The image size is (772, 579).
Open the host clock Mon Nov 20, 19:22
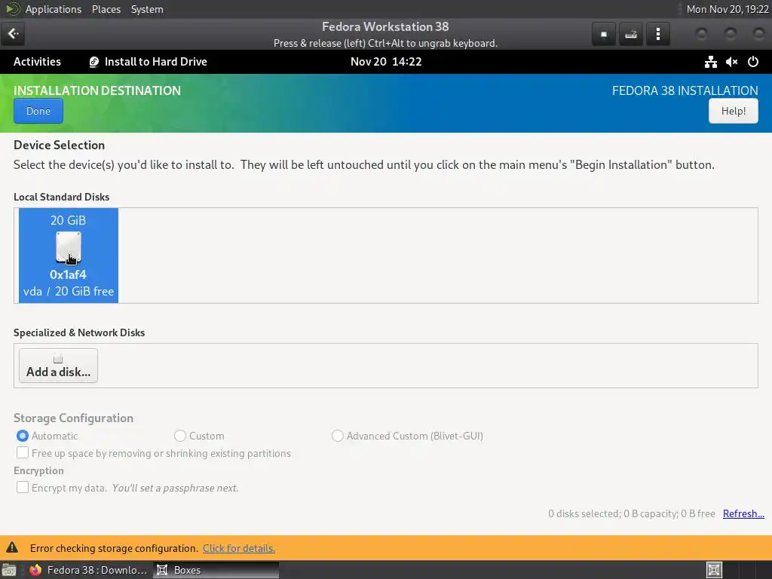(728, 9)
